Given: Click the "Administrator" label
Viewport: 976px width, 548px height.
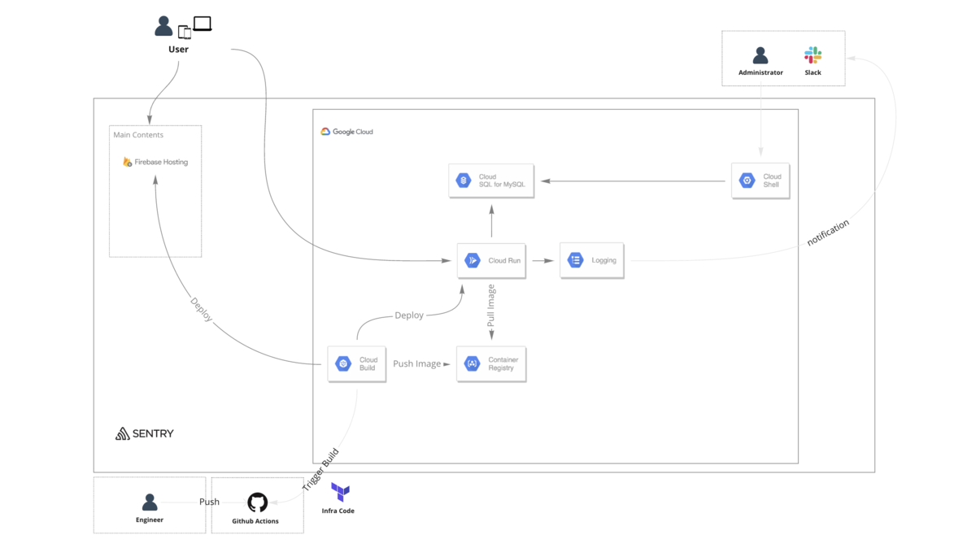Looking at the screenshot, I should [760, 72].
